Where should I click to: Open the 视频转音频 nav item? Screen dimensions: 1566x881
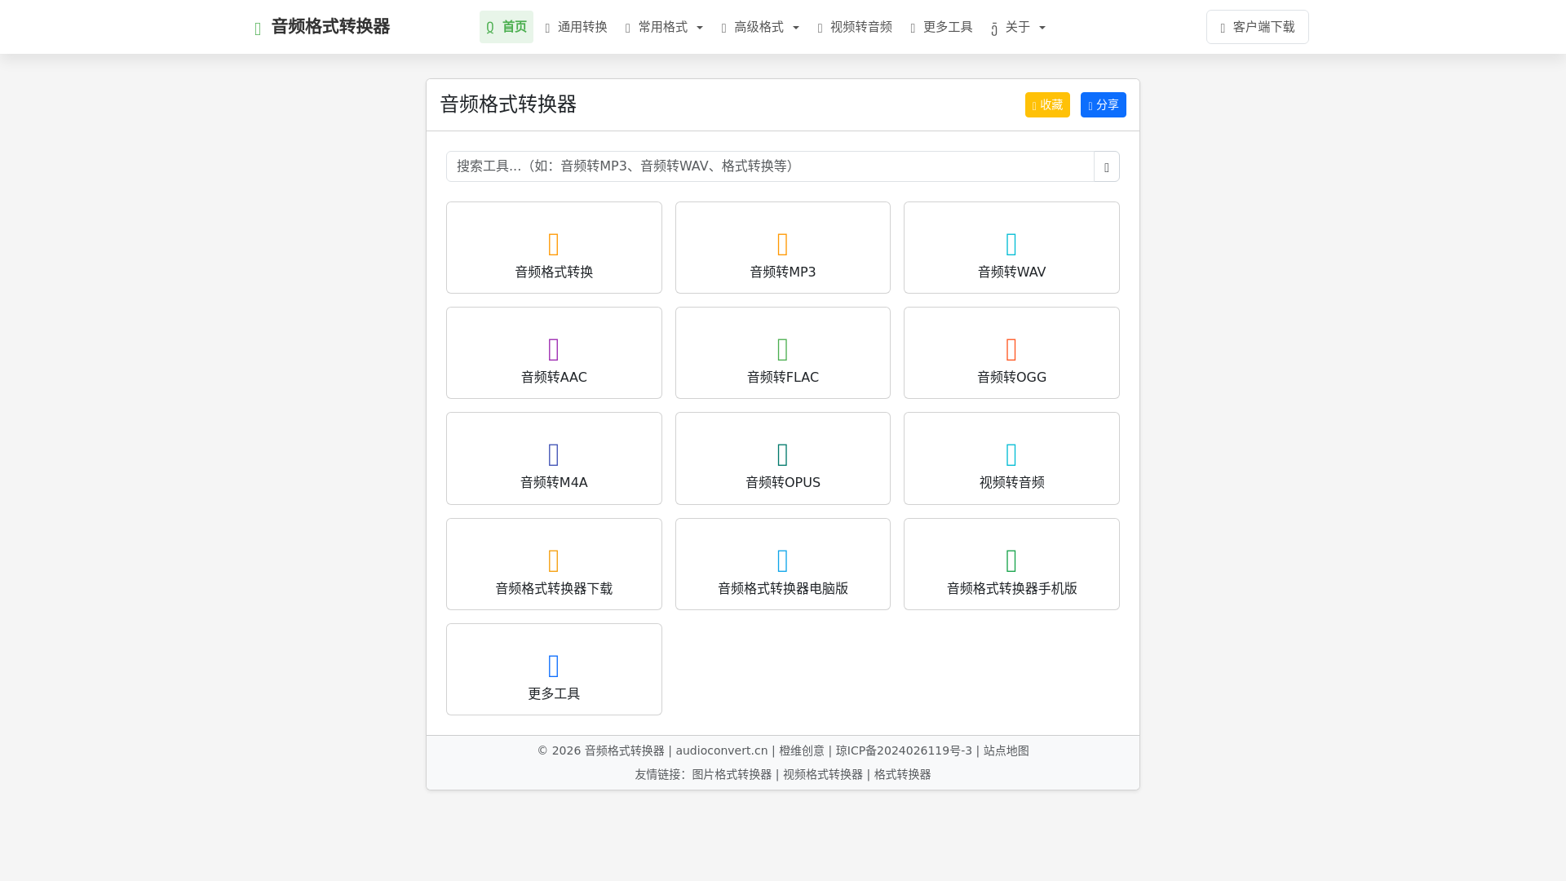(855, 27)
